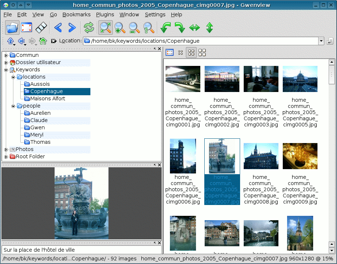Collapse the people folder node

(13, 106)
